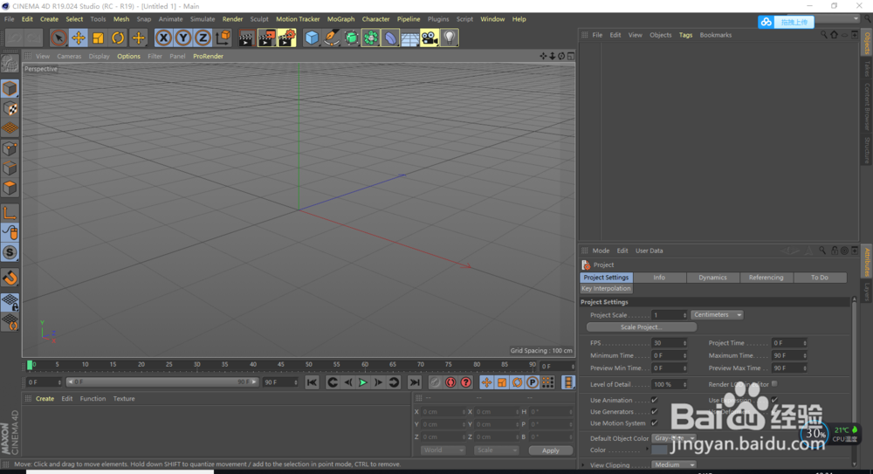Viewport: 873px width, 474px height.
Task: Toggle Z axis lock
Action: click(x=203, y=38)
